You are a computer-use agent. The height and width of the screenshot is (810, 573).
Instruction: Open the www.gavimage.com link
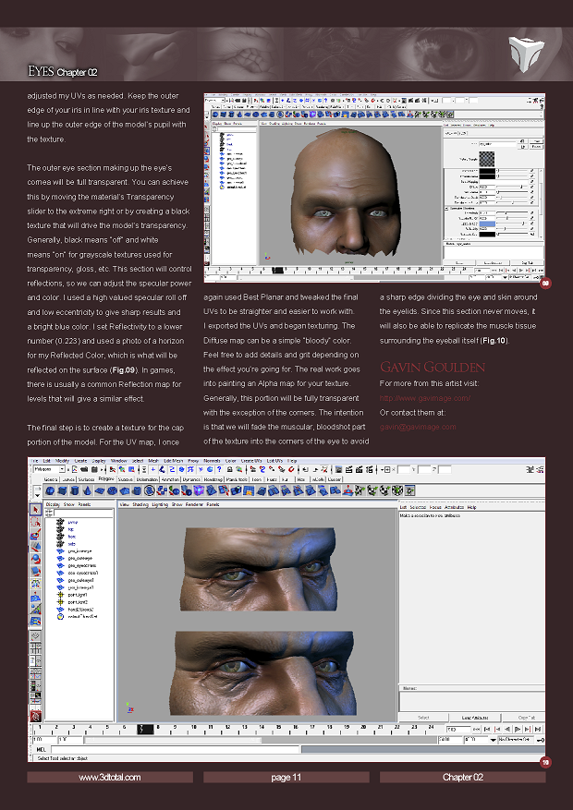tap(425, 398)
